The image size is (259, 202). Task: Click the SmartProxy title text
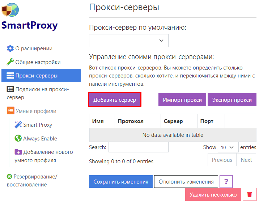[x=30, y=25]
